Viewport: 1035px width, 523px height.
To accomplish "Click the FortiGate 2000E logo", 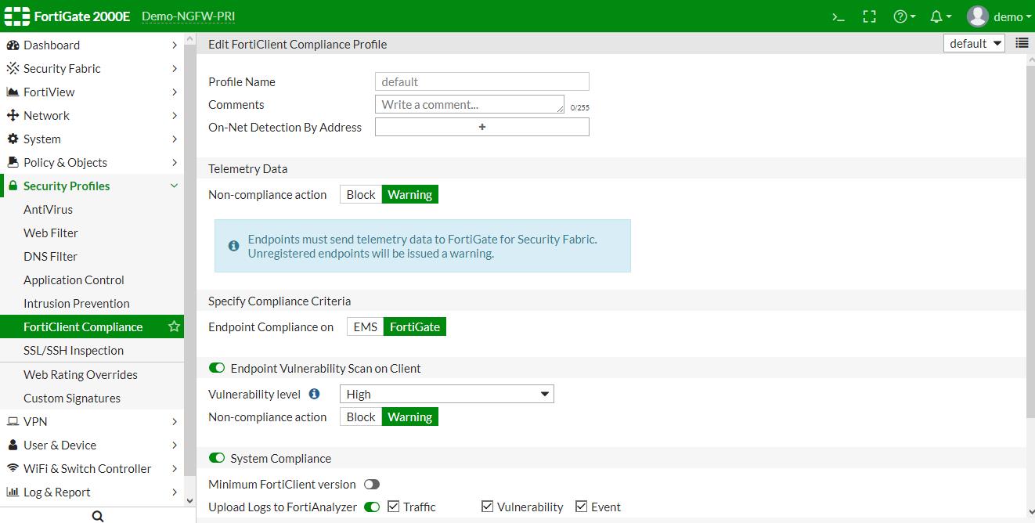I will tap(68, 16).
